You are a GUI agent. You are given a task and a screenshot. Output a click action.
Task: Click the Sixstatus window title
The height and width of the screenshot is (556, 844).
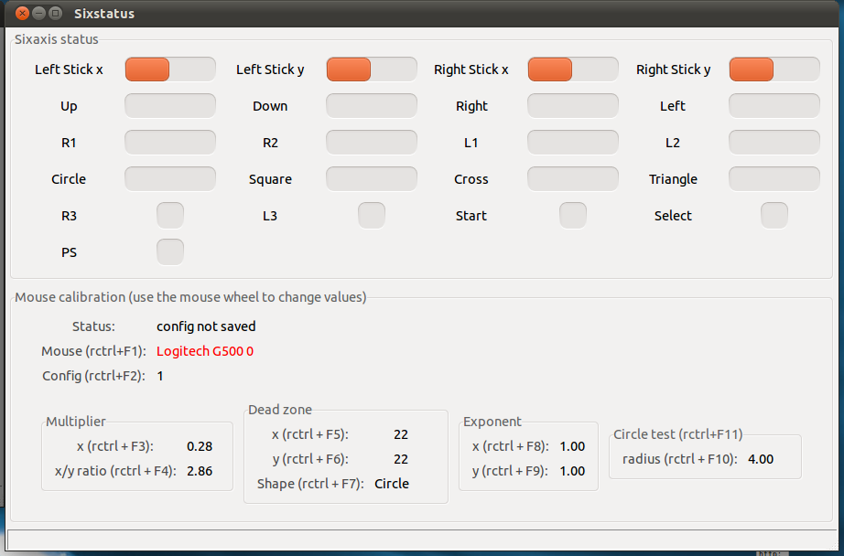tap(104, 14)
